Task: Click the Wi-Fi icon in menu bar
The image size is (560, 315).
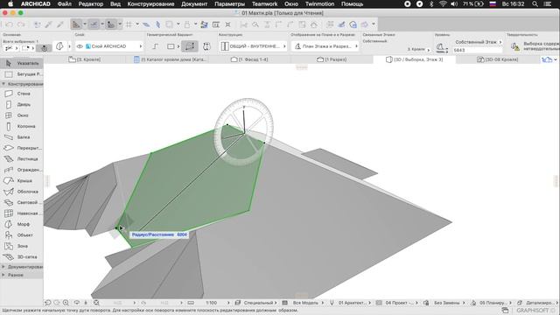Action: click(443, 3)
